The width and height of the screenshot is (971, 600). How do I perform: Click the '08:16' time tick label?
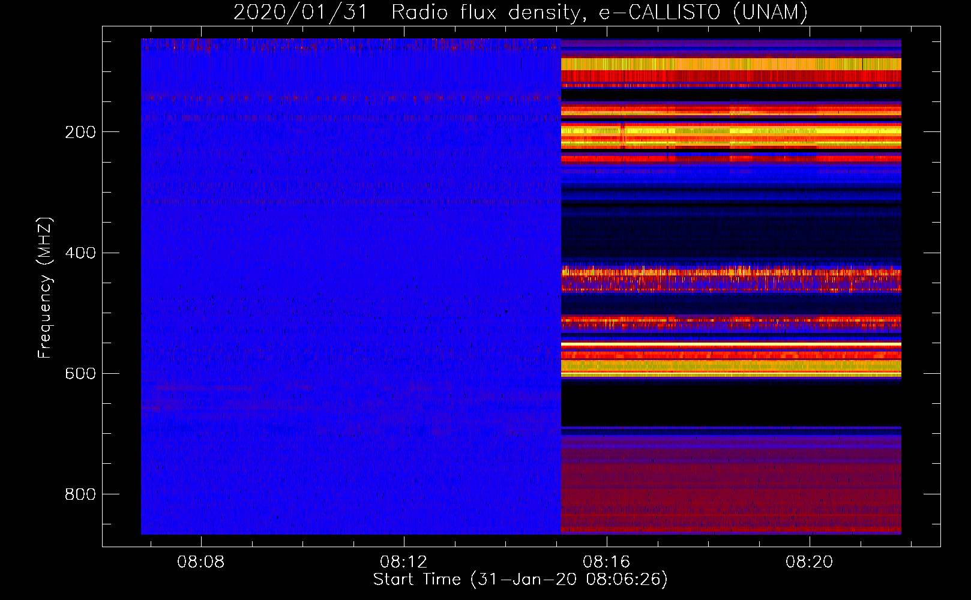coord(607,562)
